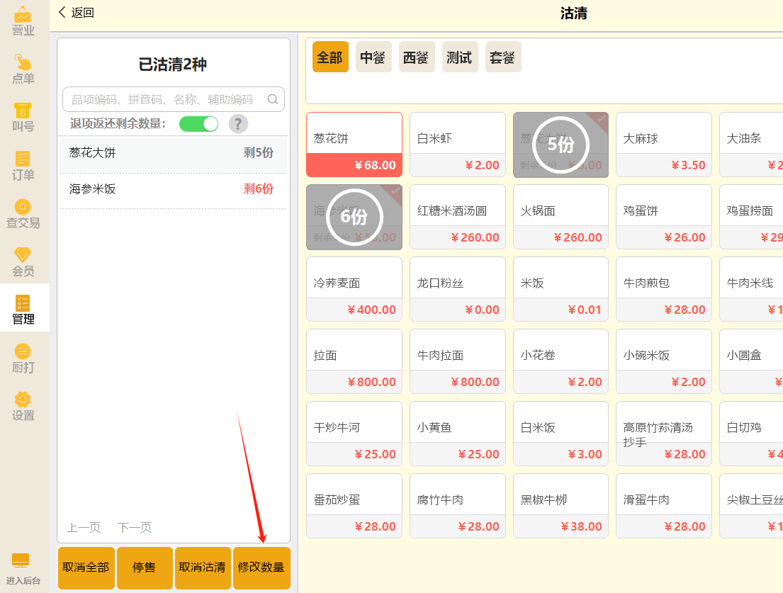783x593 pixels.
Task: Open the 查交易 transaction search icon
Action: [23, 214]
